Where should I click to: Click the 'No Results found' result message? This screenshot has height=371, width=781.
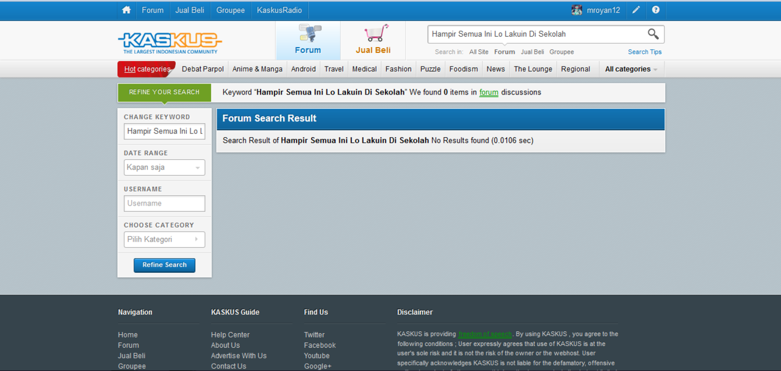[x=460, y=140]
